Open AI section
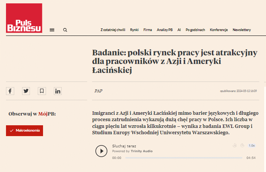The image size is (266, 172). [179, 30]
